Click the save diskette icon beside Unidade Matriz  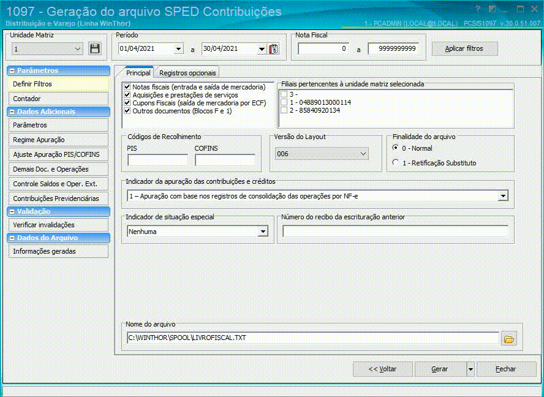click(x=95, y=48)
